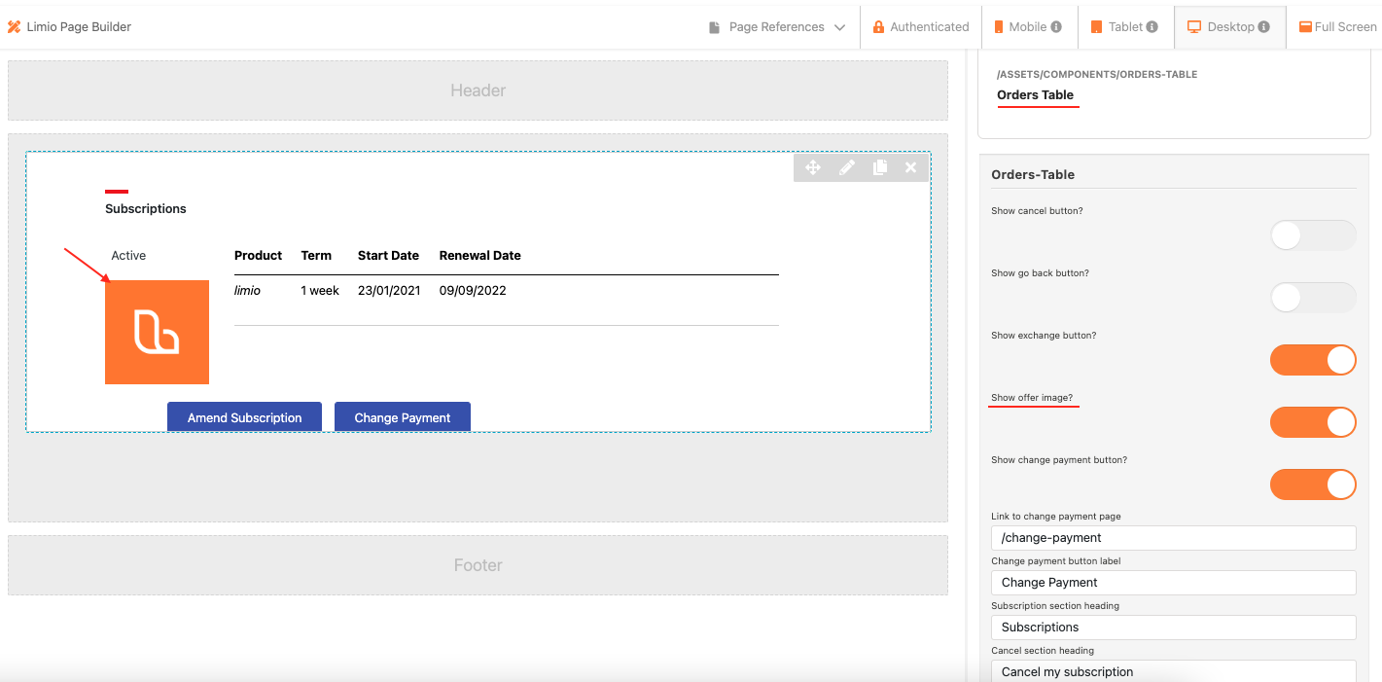Click the Subscriptions heading in preview
The image size is (1382, 682).
click(146, 208)
